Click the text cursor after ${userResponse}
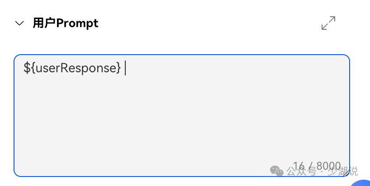370x186 pixels. click(125, 68)
